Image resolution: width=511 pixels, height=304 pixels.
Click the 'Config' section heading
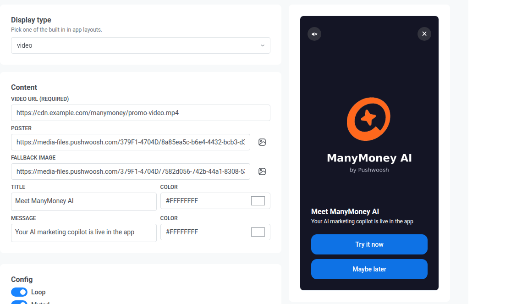22,280
